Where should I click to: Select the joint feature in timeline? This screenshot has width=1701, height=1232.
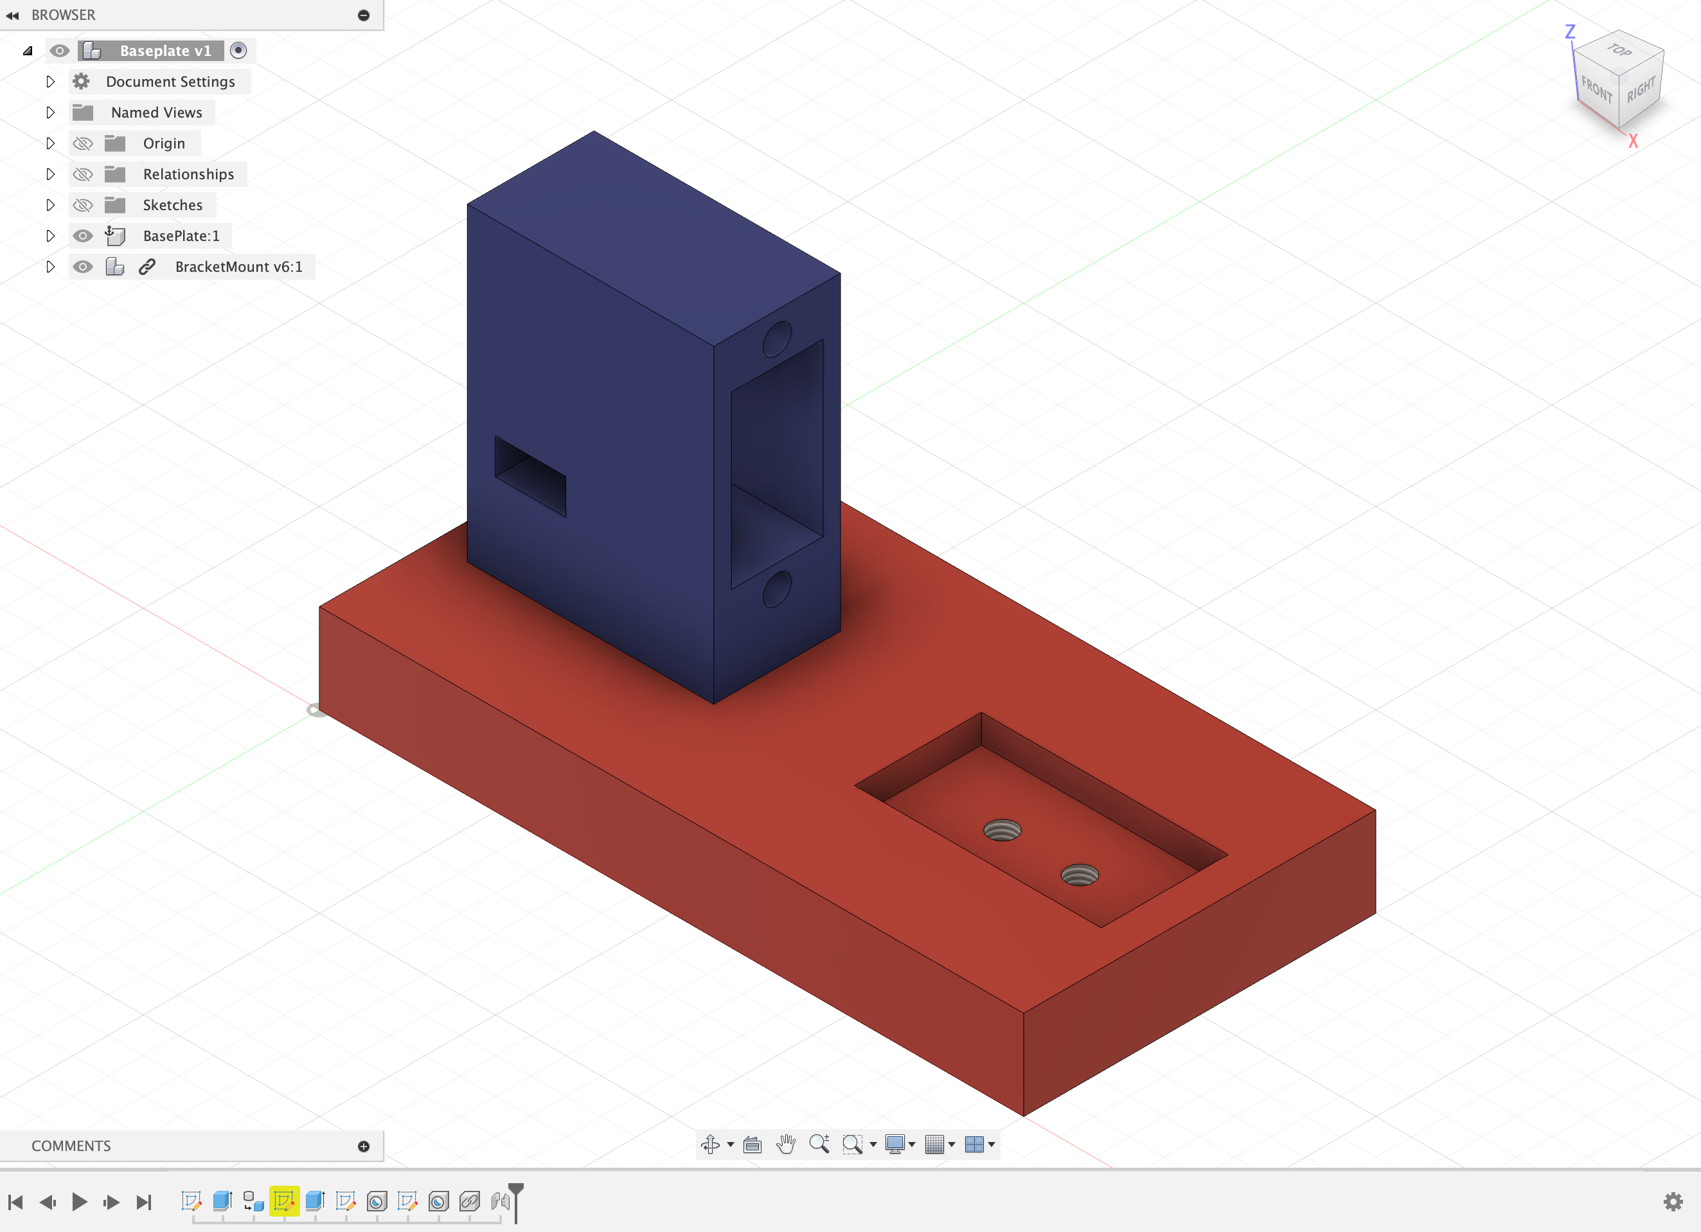(x=500, y=1201)
